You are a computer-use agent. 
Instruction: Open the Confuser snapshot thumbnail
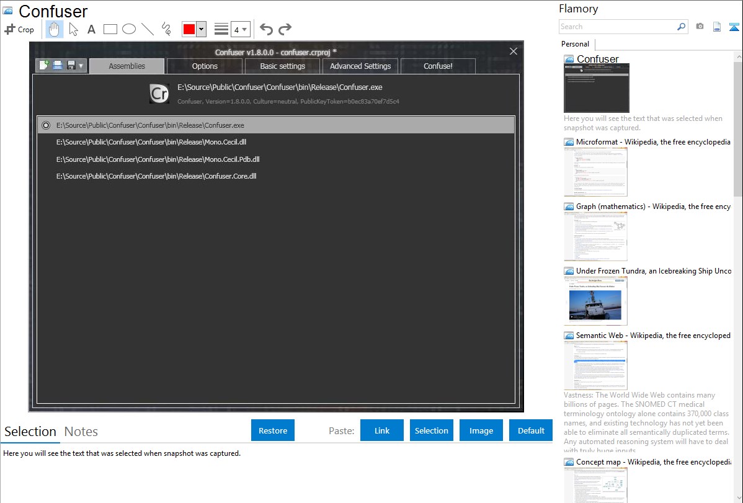pyautogui.click(x=597, y=88)
